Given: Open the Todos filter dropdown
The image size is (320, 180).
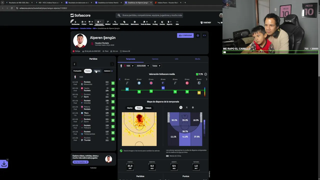Looking at the screenshot, I should click(x=156, y=66).
